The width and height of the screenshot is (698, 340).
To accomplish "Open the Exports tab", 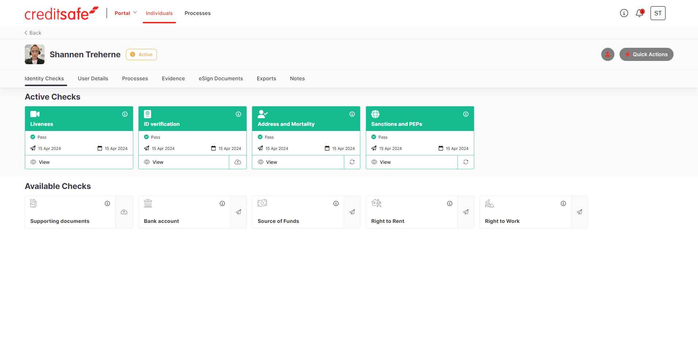I will [x=266, y=78].
